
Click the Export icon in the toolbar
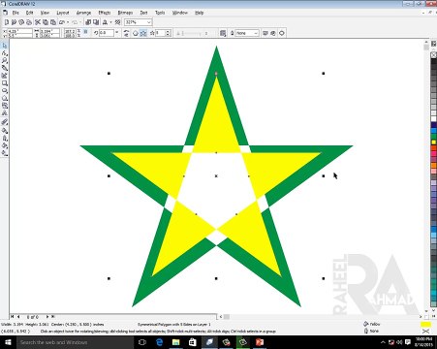pos(96,22)
